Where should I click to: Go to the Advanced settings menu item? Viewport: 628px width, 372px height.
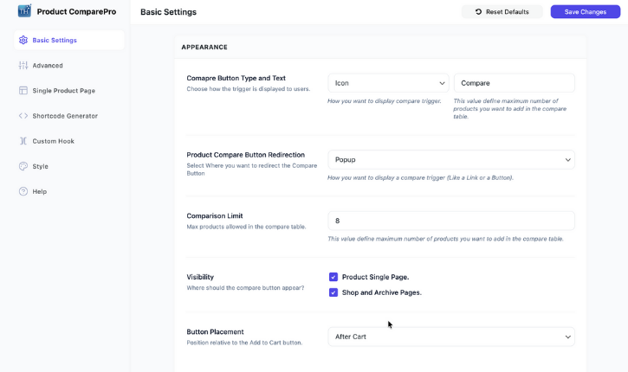[48, 66]
